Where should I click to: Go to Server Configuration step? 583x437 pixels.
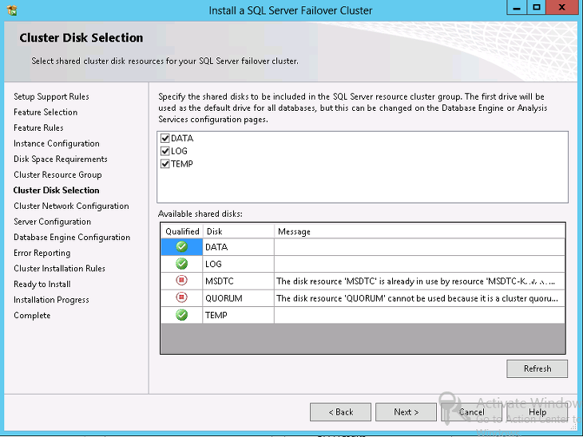click(x=52, y=221)
